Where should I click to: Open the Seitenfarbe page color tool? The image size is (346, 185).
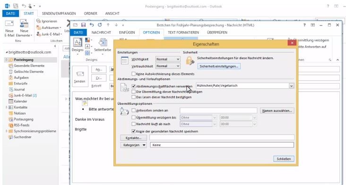pos(103,46)
